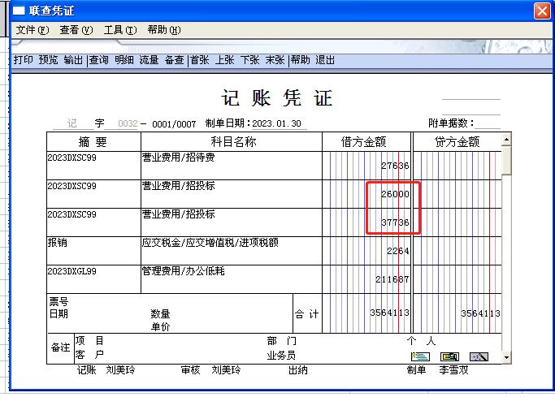Select 查询 on the toolbar
The image size is (555, 397).
point(99,60)
